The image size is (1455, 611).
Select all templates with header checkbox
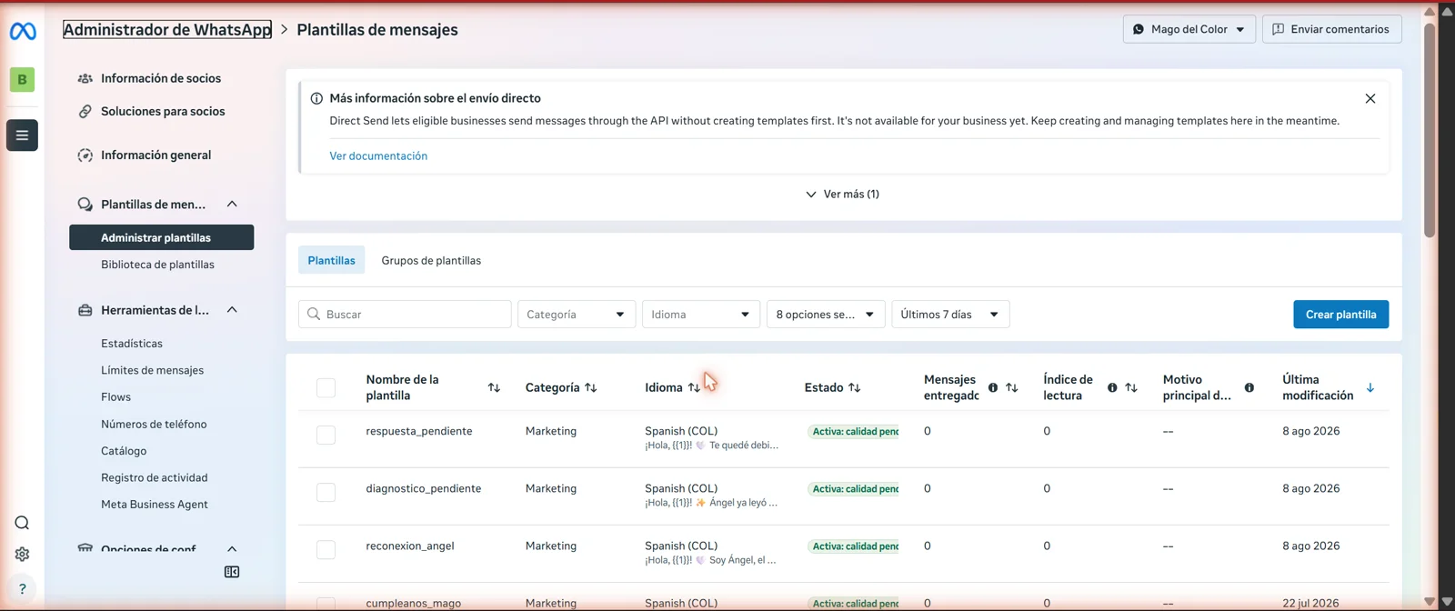tap(326, 387)
